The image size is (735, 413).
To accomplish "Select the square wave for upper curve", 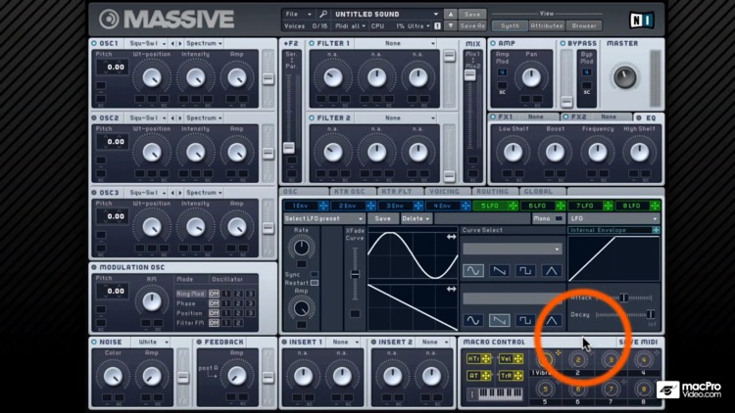I will 525,271.
